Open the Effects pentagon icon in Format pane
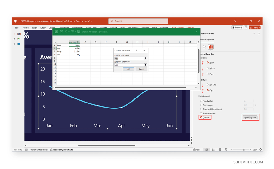 point(204,47)
